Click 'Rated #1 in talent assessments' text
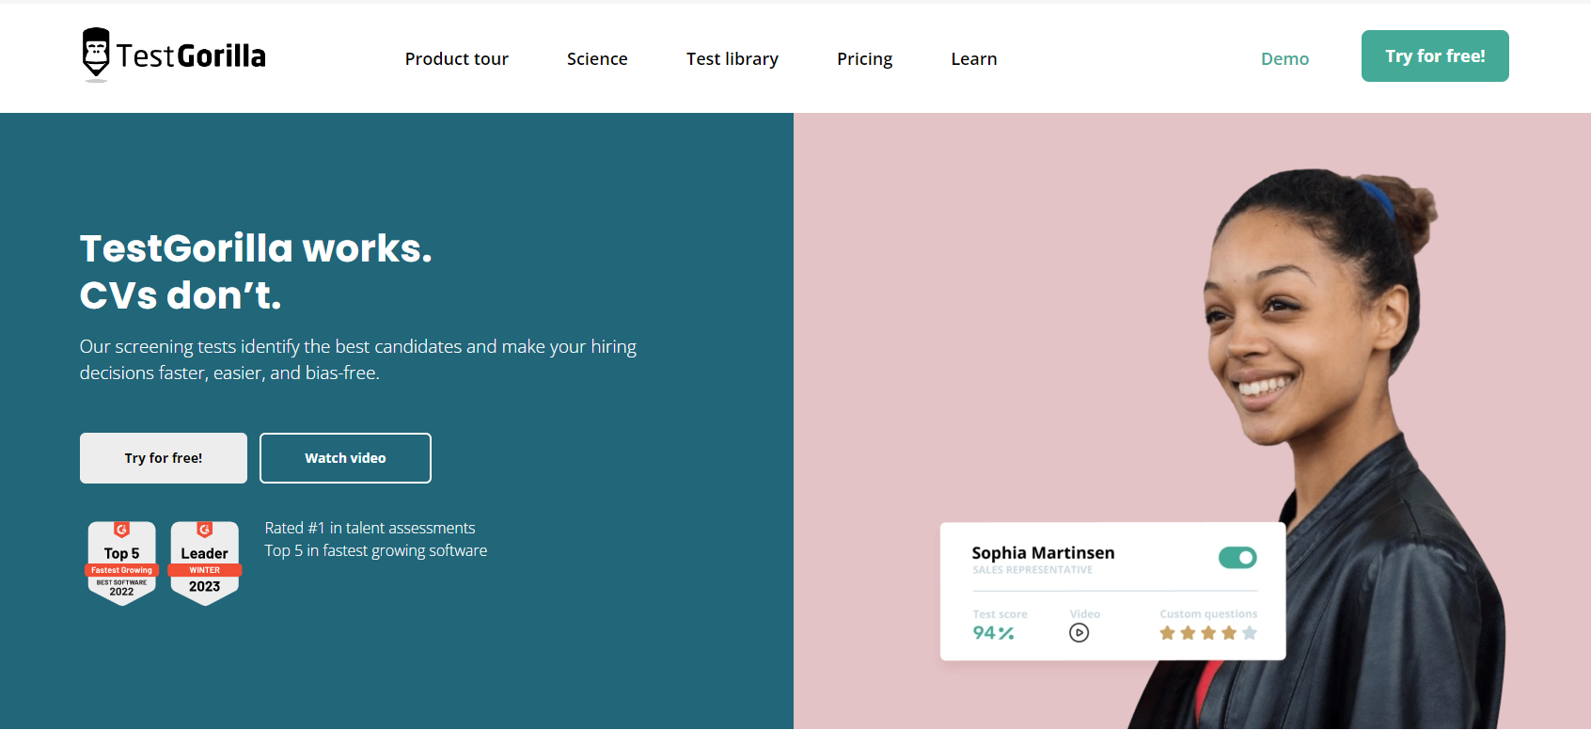This screenshot has height=730, width=1591. coord(370,528)
